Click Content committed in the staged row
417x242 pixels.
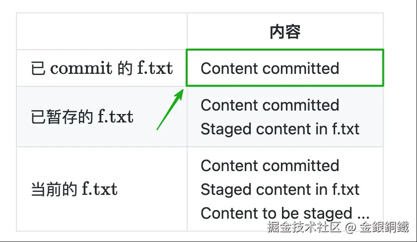270,105
